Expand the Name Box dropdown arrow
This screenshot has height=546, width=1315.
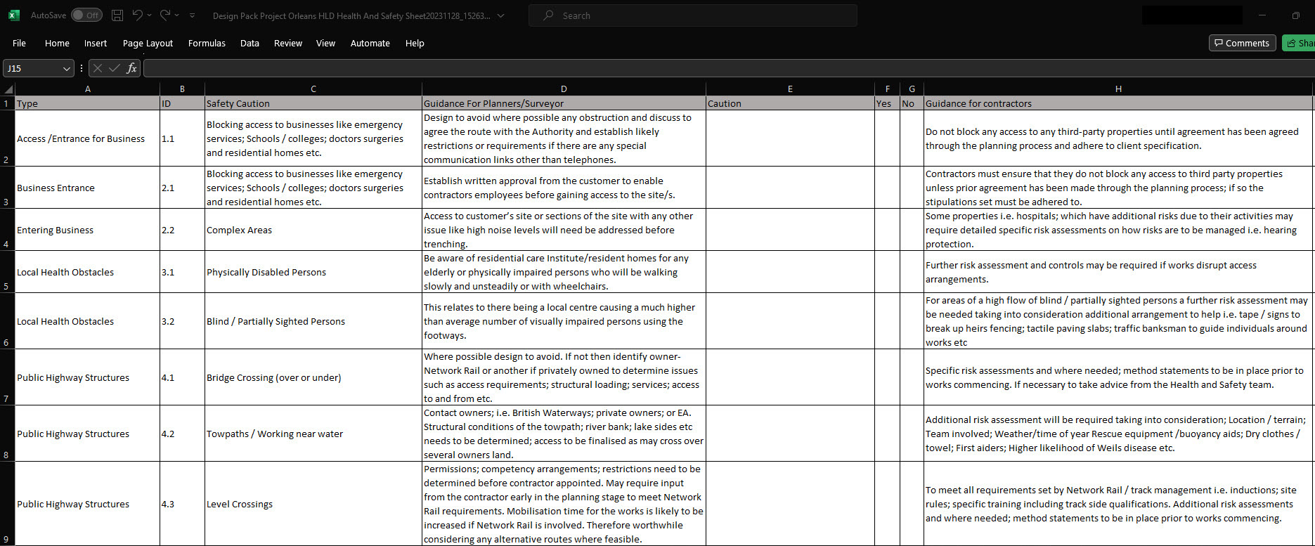pyautogui.click(x=67, y=68)
